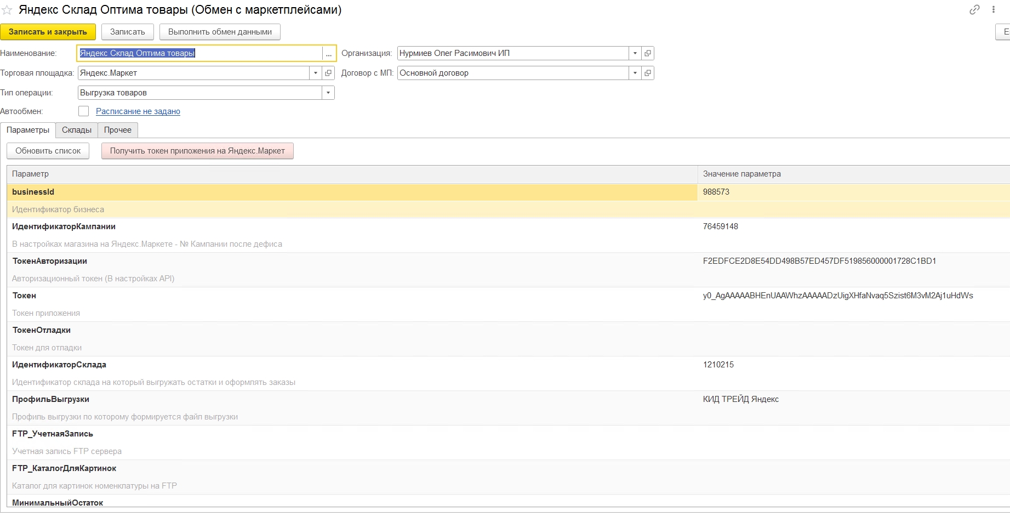The height and width of the screenshot is (516, 1010).
Task: Add this form to favorites with star icon
Action: [7, 10]
